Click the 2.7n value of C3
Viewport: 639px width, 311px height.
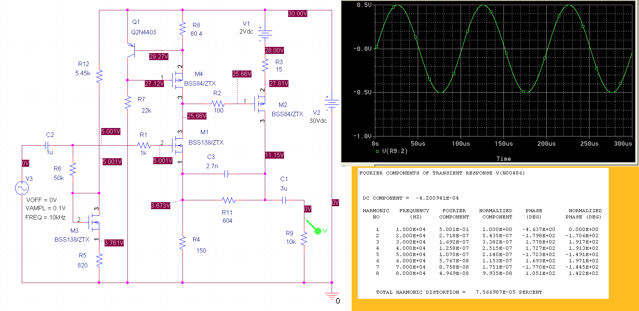(x=212, y=166)
